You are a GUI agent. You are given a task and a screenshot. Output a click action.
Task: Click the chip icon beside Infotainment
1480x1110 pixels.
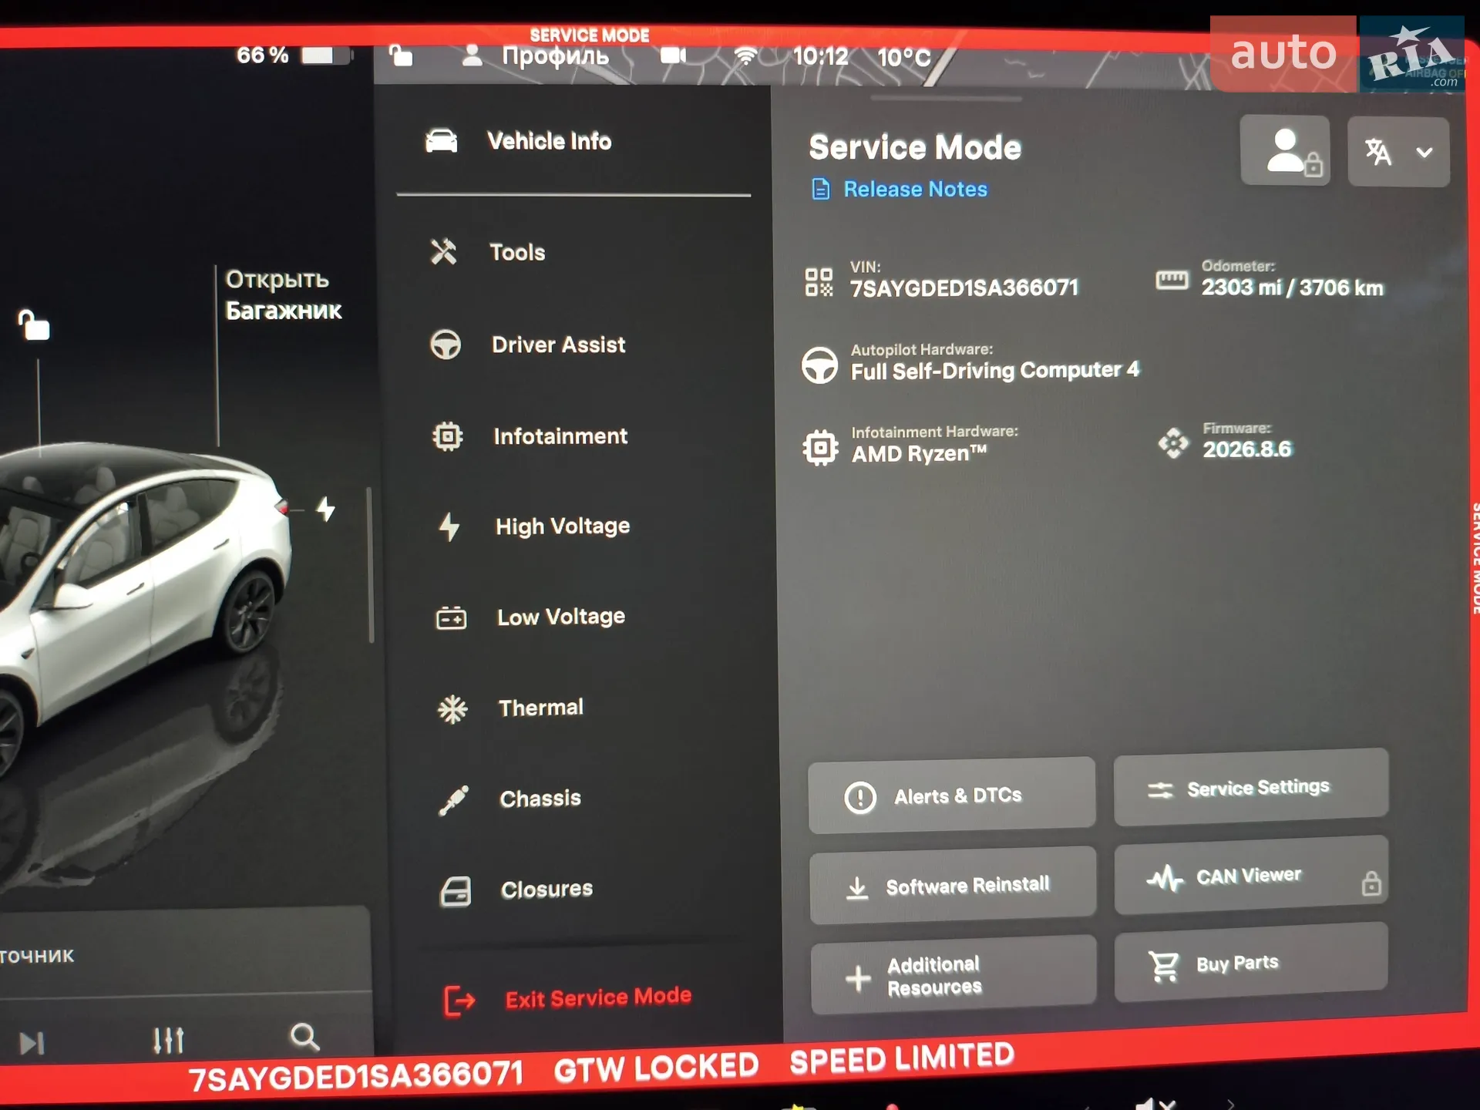tap(447, 436)
